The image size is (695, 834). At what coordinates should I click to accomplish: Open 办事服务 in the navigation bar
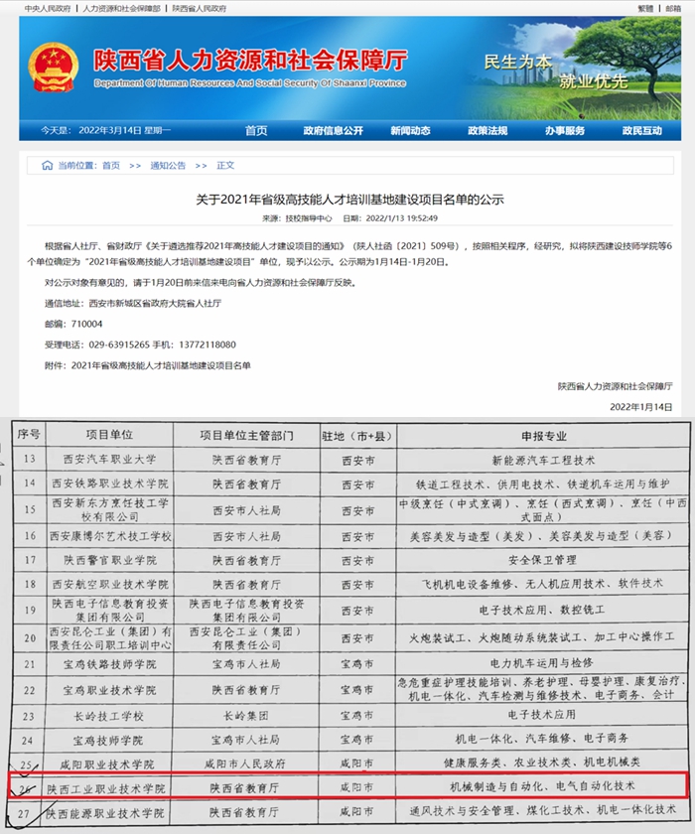coord(564,130)
